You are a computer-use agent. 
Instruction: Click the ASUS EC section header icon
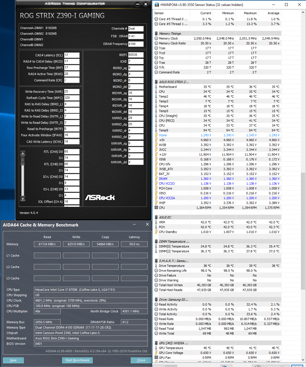[x=156, y=217]
